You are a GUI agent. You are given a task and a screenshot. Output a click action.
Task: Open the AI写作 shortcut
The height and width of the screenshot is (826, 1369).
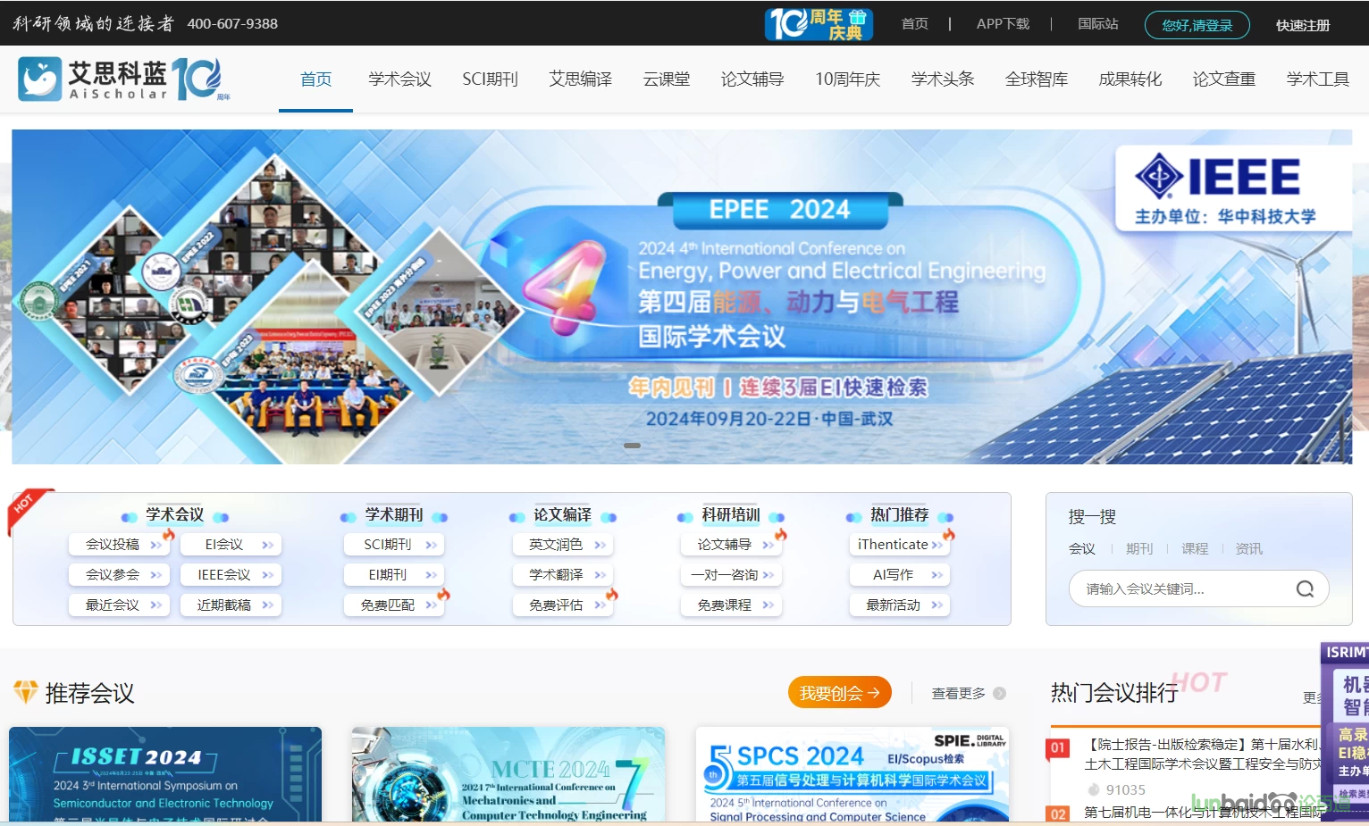point(900,574)
